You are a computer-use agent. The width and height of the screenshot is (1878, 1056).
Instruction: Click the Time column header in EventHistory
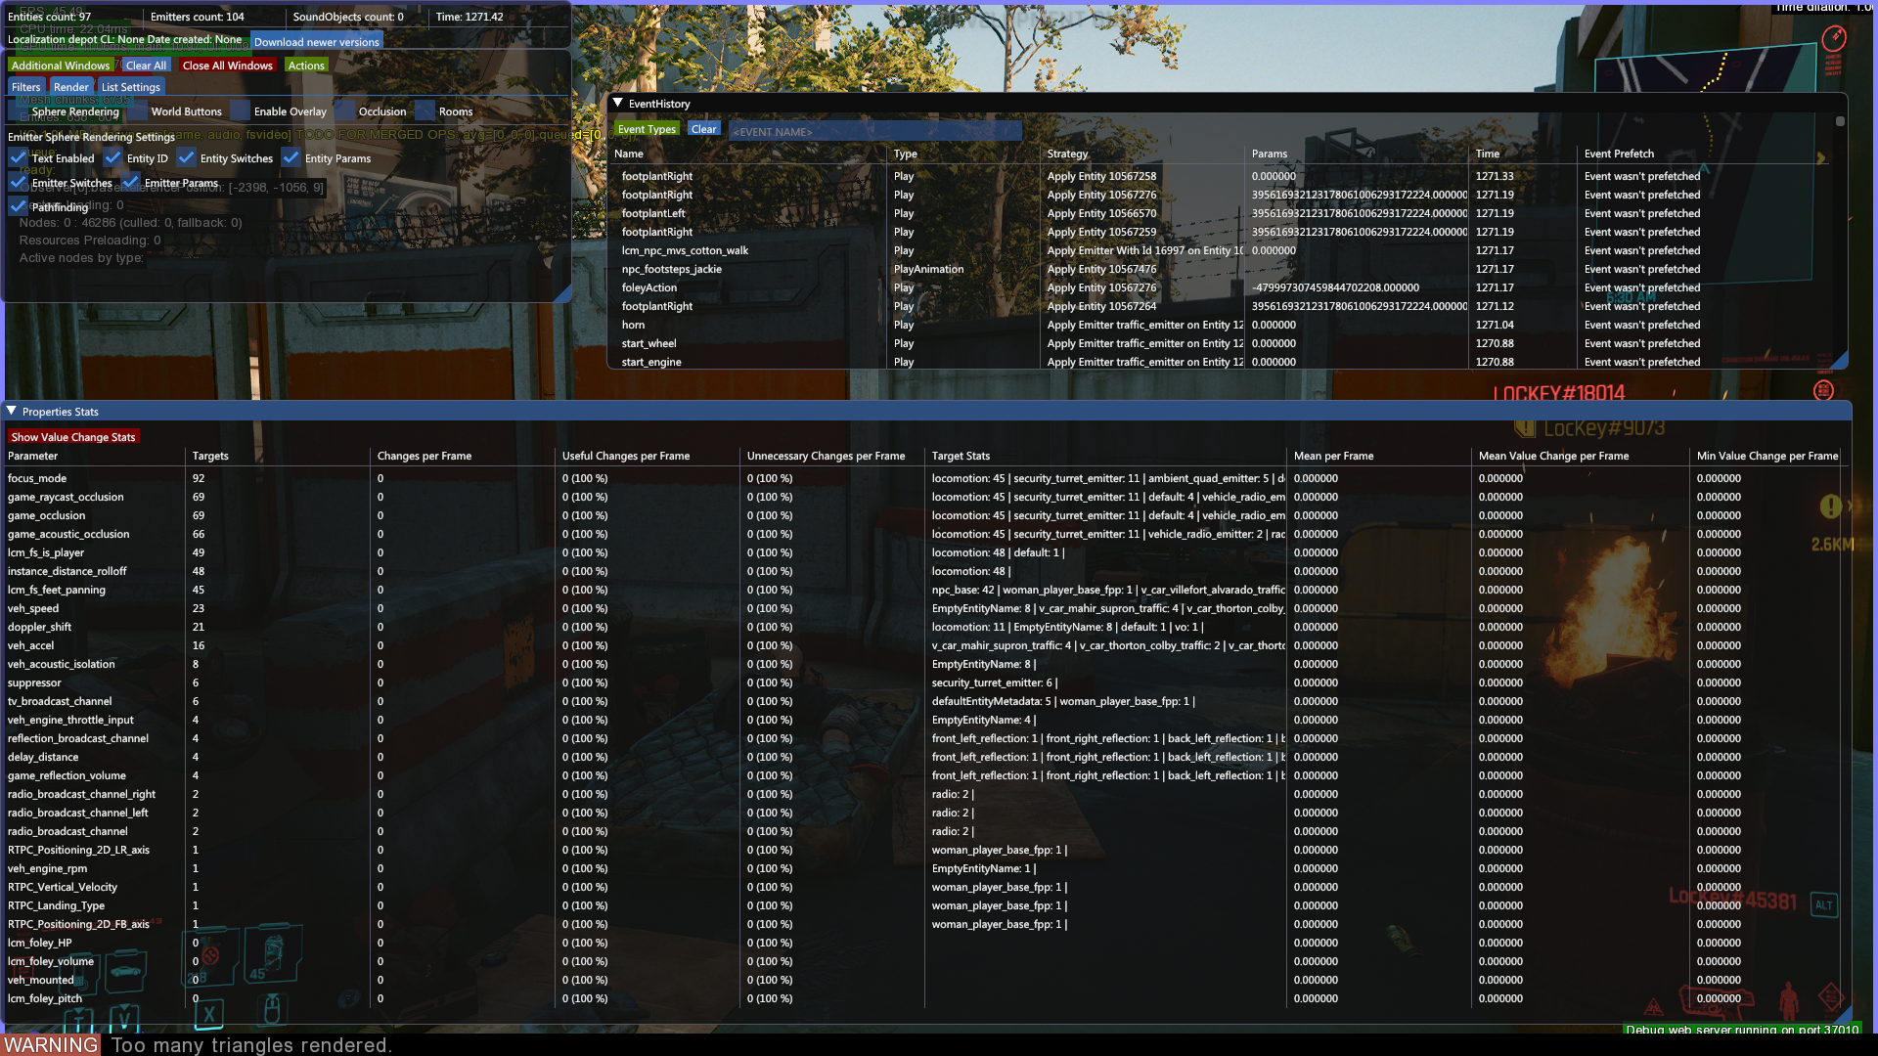(1488, 154)
